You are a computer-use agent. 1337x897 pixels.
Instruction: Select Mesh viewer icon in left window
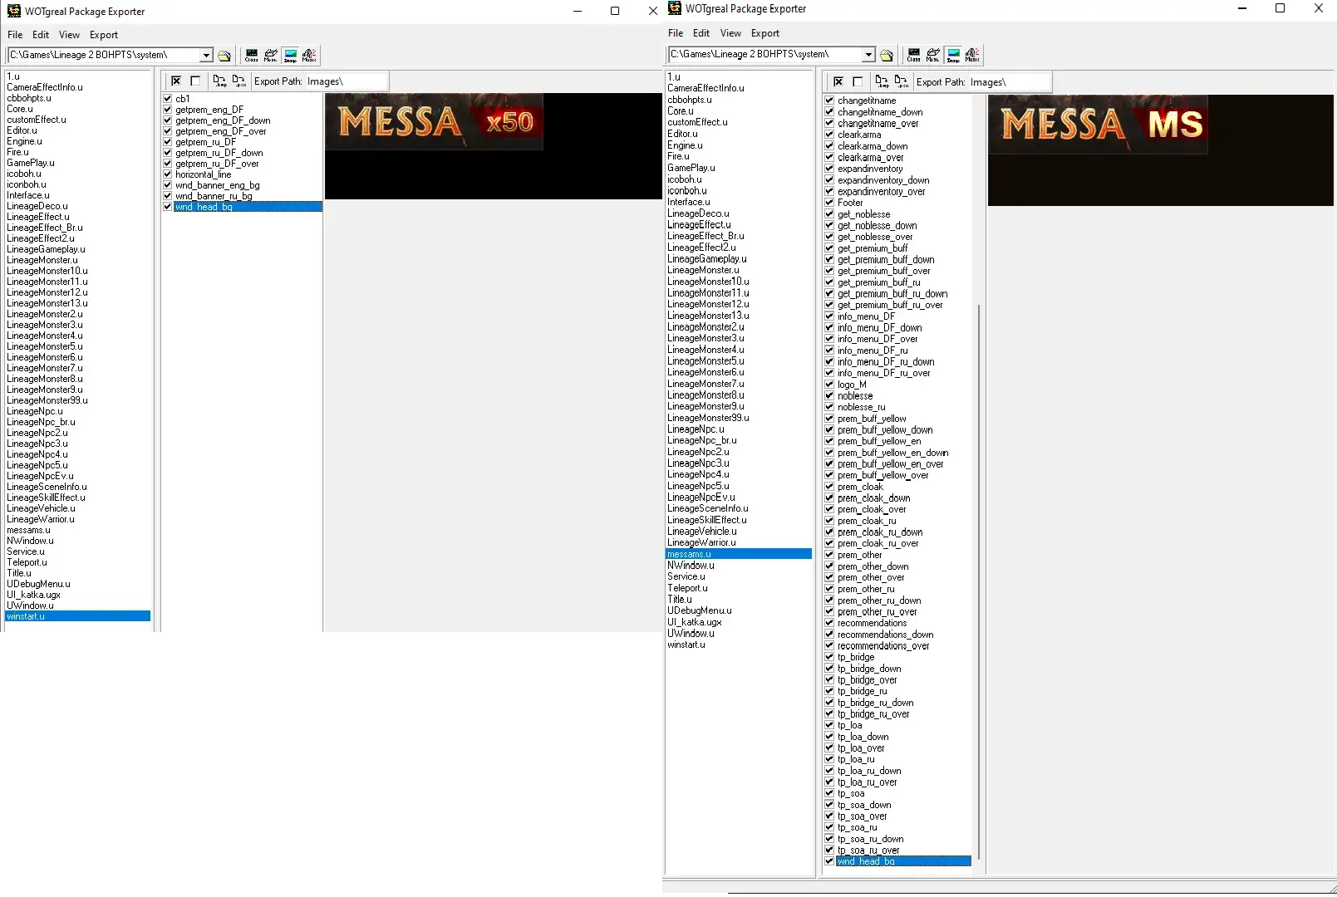point(271,56)
